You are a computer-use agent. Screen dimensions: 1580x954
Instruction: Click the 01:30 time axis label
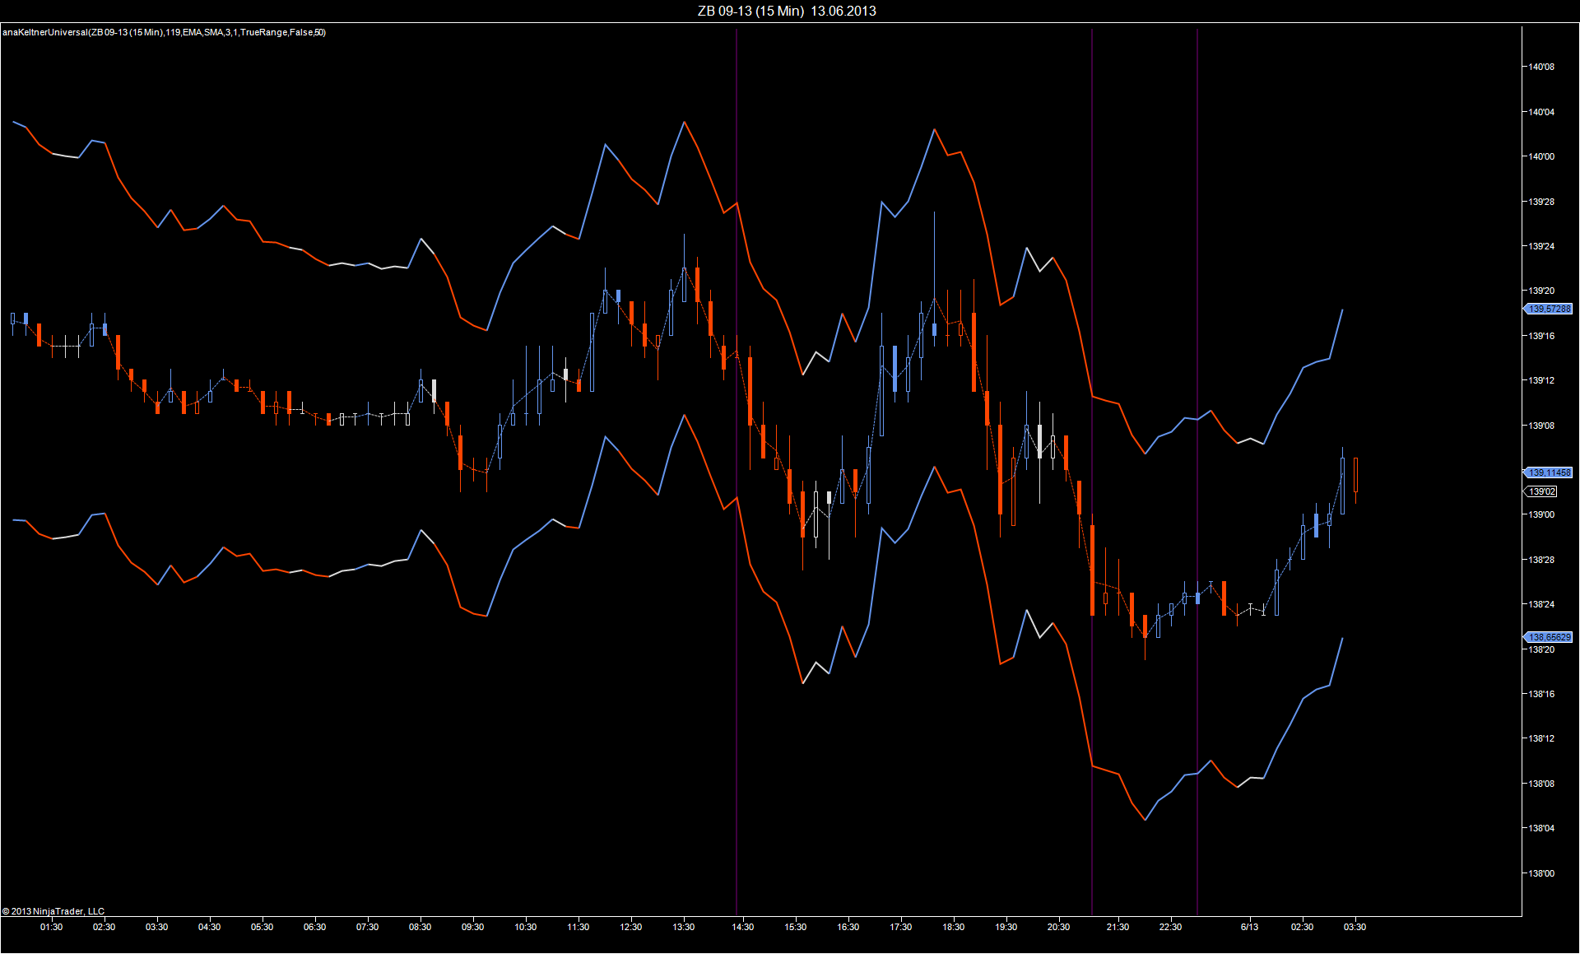pyautogui.click(x=51, y=927)
